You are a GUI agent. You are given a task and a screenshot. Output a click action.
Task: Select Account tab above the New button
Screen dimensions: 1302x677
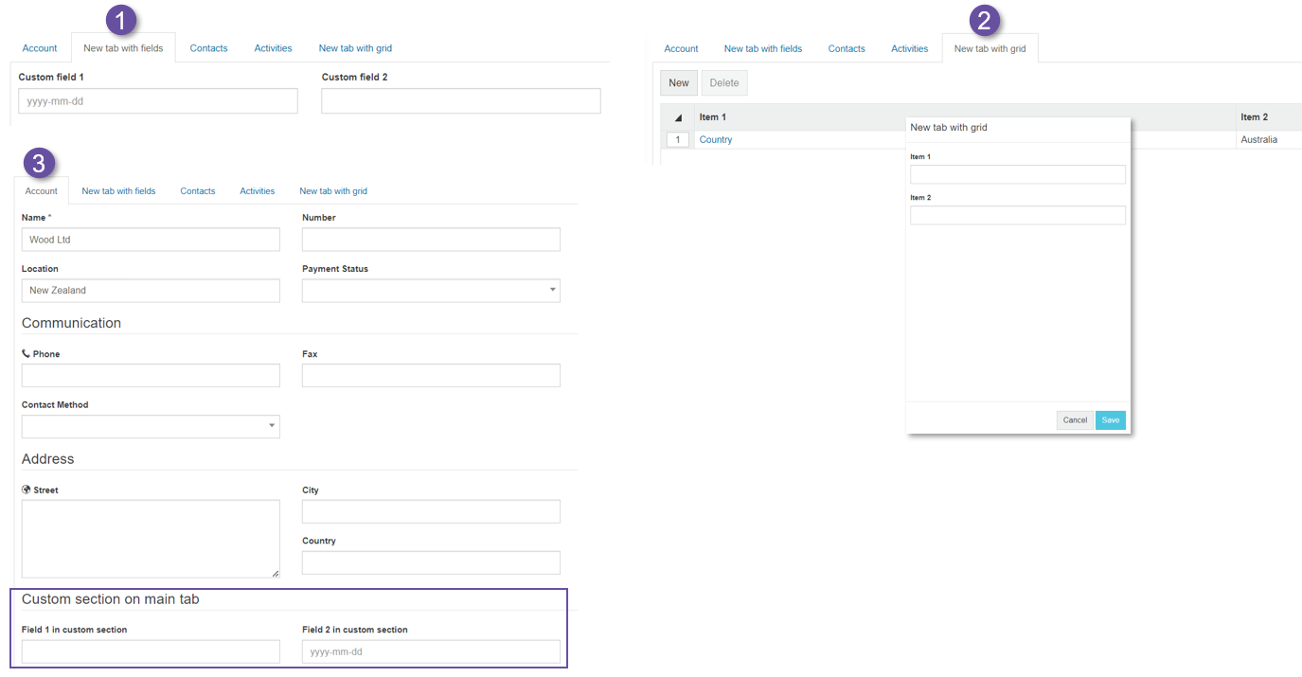[x=681, y=49]
